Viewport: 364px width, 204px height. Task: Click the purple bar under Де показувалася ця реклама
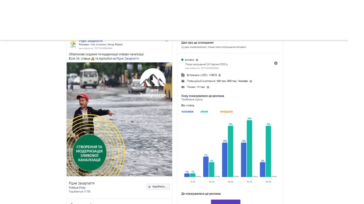coord(226,202)
